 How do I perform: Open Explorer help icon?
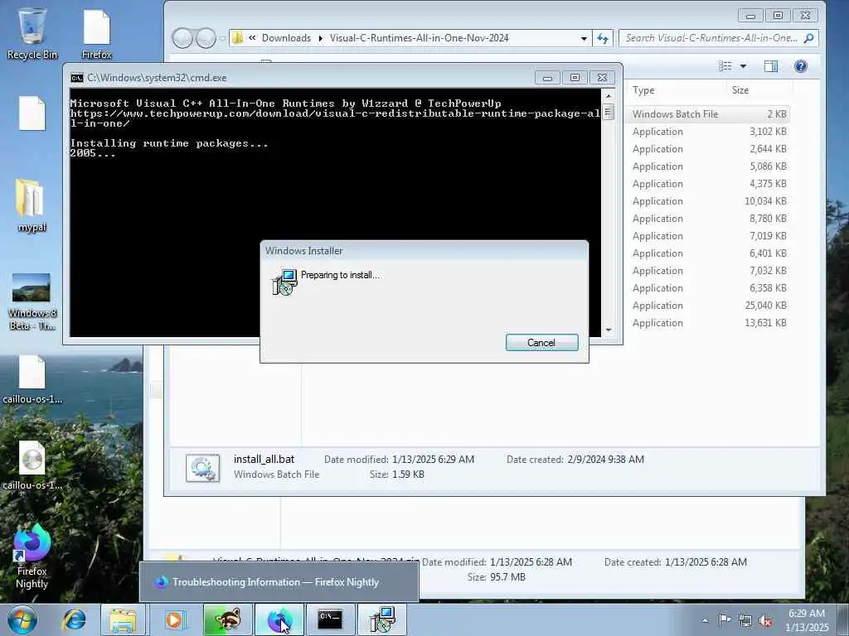801,66
